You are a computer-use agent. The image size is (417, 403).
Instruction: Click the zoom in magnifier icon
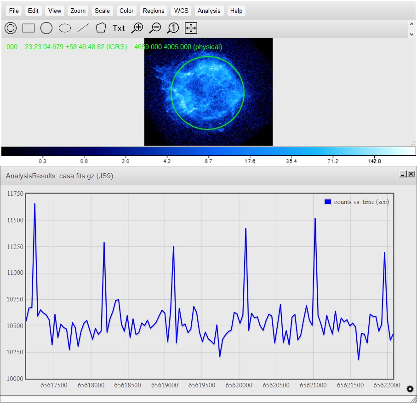pyautogui.click(x=137, y=28)
